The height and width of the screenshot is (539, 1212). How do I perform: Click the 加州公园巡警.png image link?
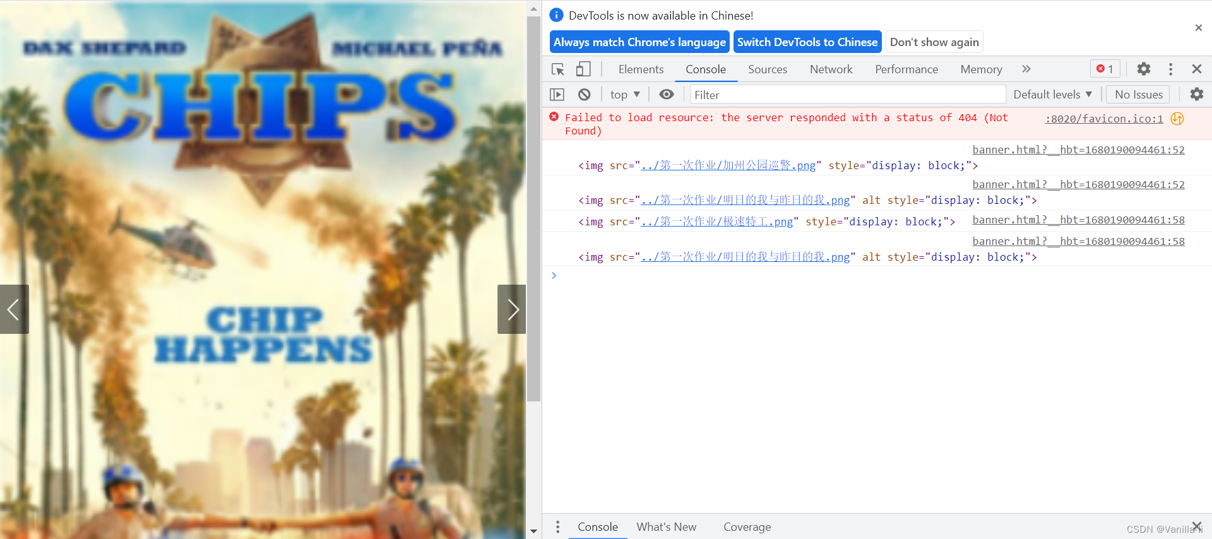pos(728,165)
